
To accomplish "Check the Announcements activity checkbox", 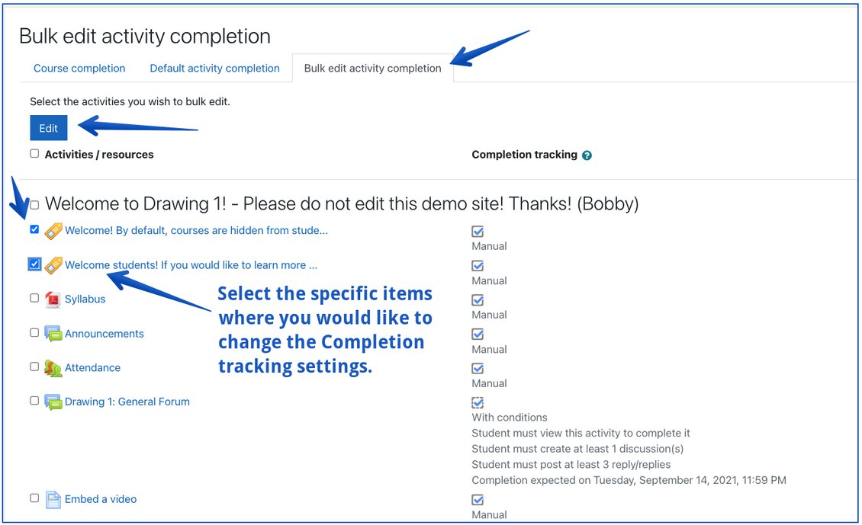I will pos(34,332).
